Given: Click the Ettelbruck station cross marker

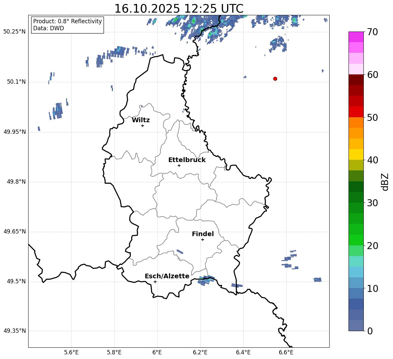Looking at the screenshot, I should tap(179, 165).
